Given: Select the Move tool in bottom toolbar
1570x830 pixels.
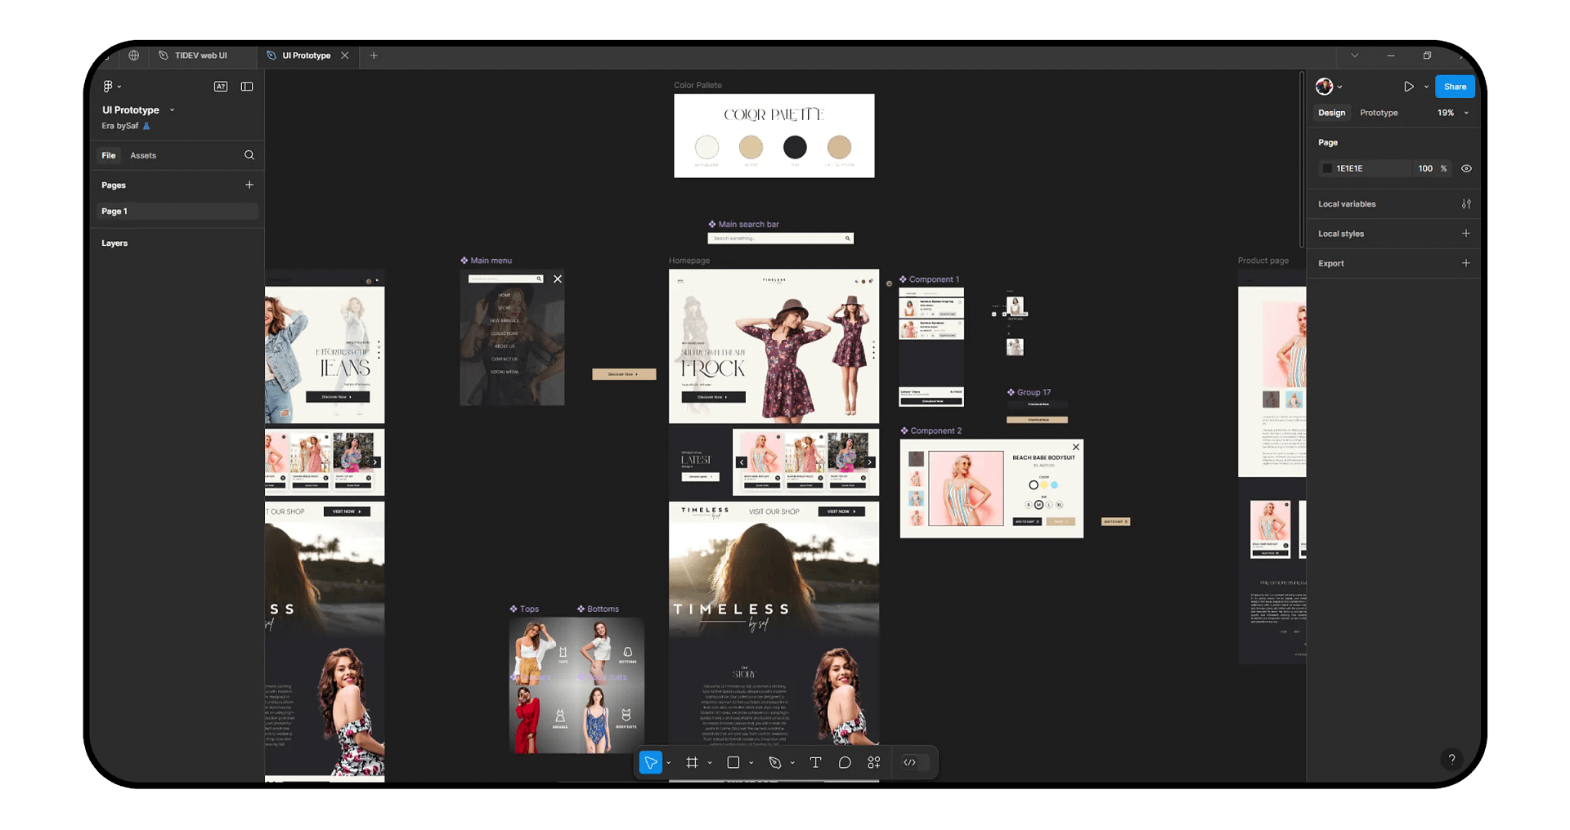Looking at the screenshot, I should (651, 762).
